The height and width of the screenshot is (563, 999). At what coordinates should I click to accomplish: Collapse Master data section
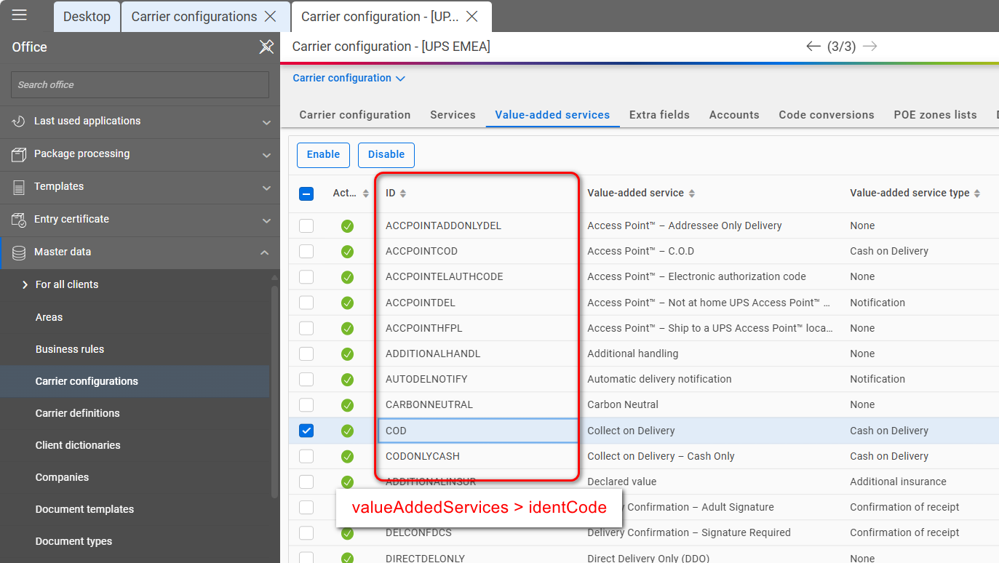[265, 252]
